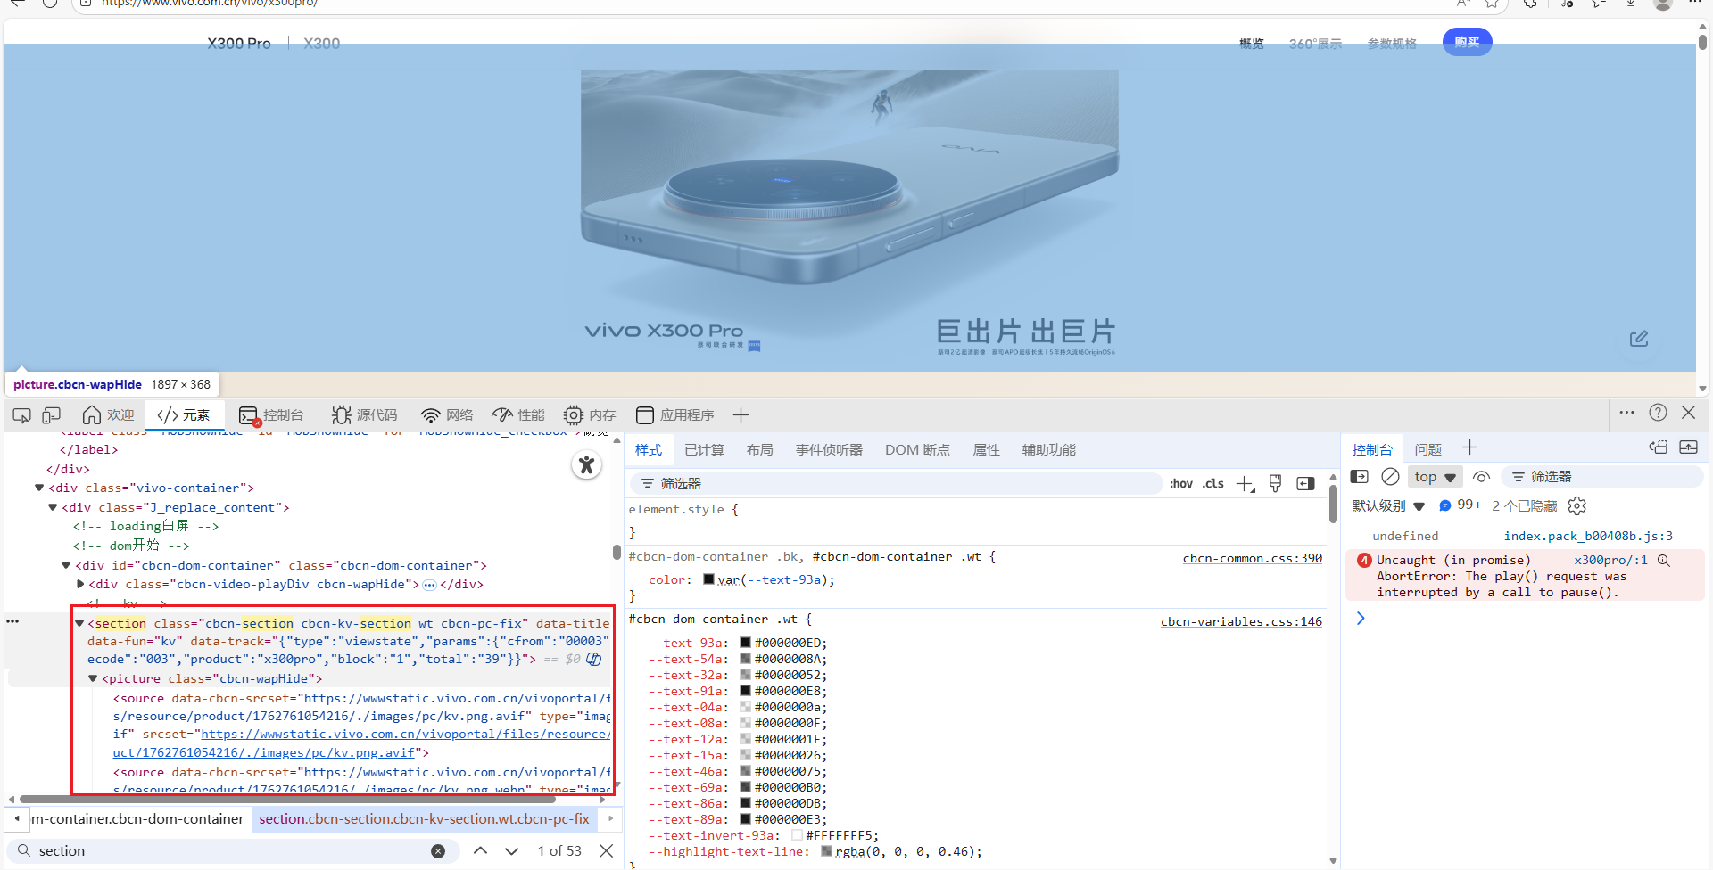
Task: Open the 控制台 tab in main toolbar
Action: click(271, 415)
